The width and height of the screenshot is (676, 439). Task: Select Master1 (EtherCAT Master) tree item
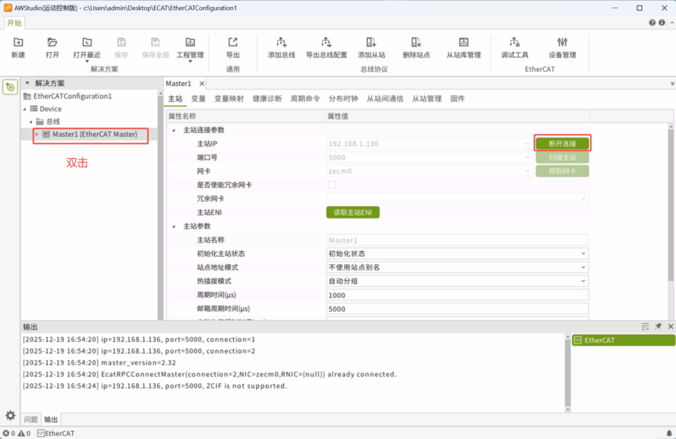[x=95, y=134]
